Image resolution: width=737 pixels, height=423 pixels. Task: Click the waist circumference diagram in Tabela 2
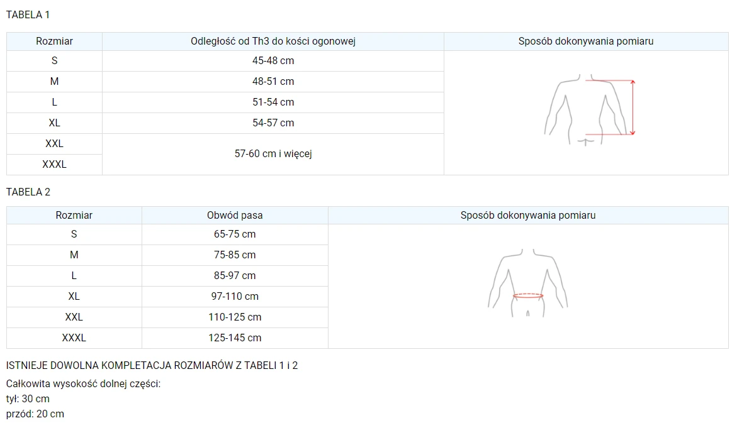(528, 283)
